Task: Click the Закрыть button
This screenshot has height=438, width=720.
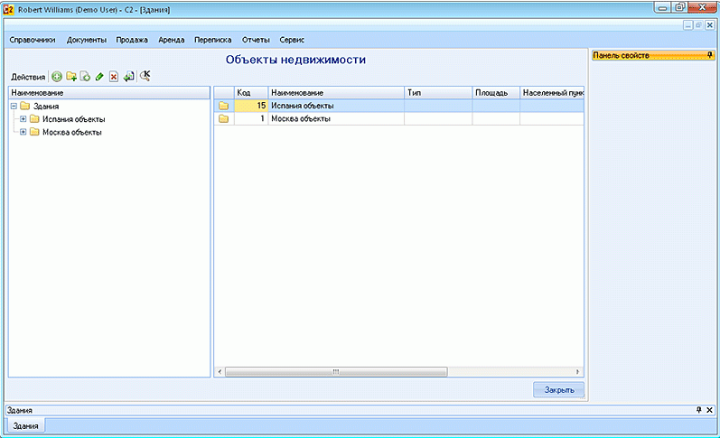Action: pyautogui.click(x=559, y=390)
